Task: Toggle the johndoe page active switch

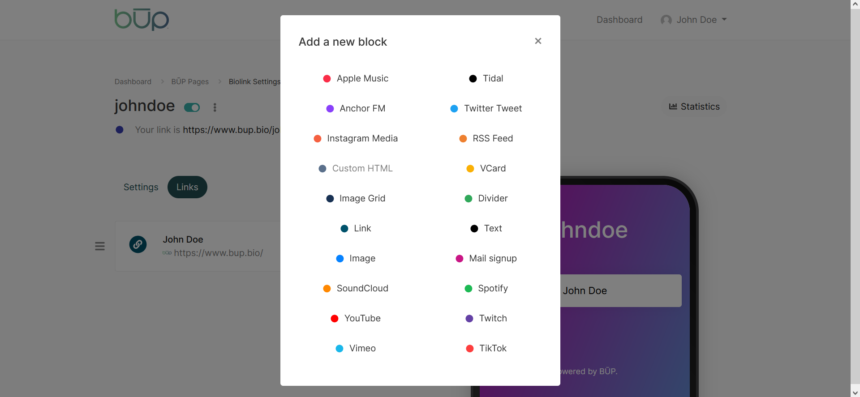Action: (x=192, y=107)
